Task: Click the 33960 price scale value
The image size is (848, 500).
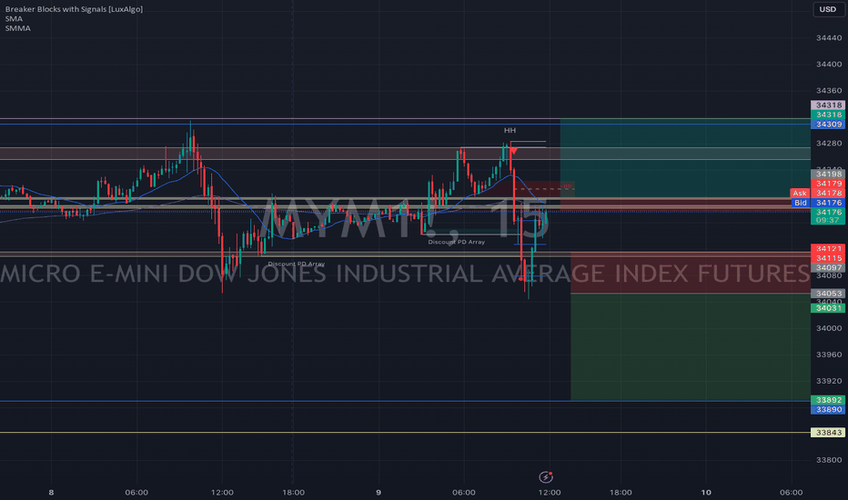Action: point(829,355)
